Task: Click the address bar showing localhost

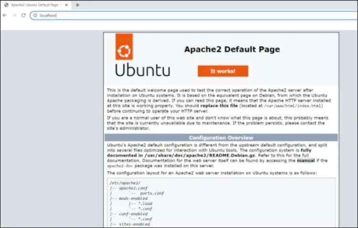Action: coord(194,15)
